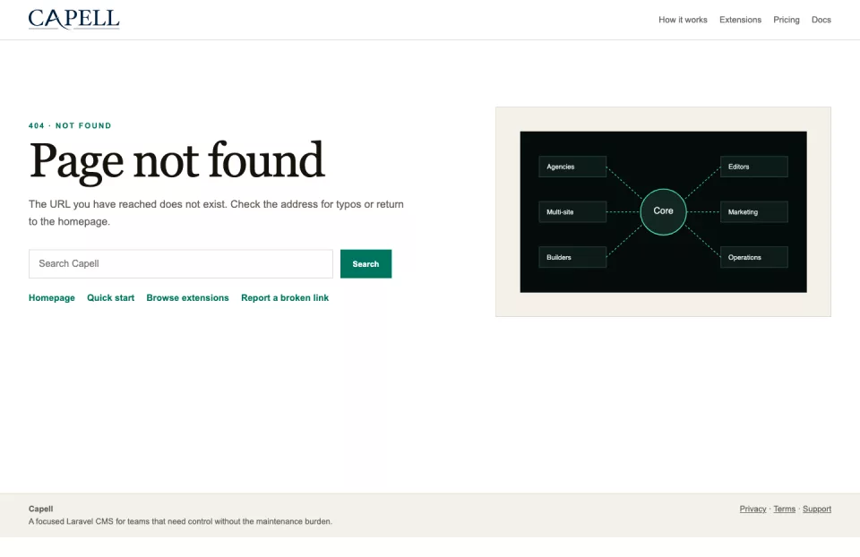Focus the Search Capell input field
Image resolution: width=860 pixels, height=557 pixels.
coord(181,263)
